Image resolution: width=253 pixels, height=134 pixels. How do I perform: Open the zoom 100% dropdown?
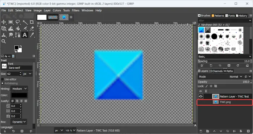click(x=70, y=130)
